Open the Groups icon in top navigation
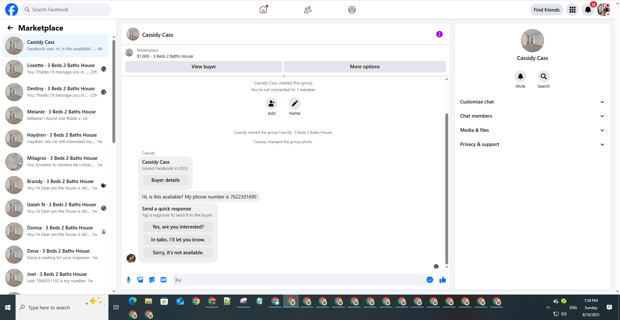This screenshot has height=320, width=620. tap(352, 10)
